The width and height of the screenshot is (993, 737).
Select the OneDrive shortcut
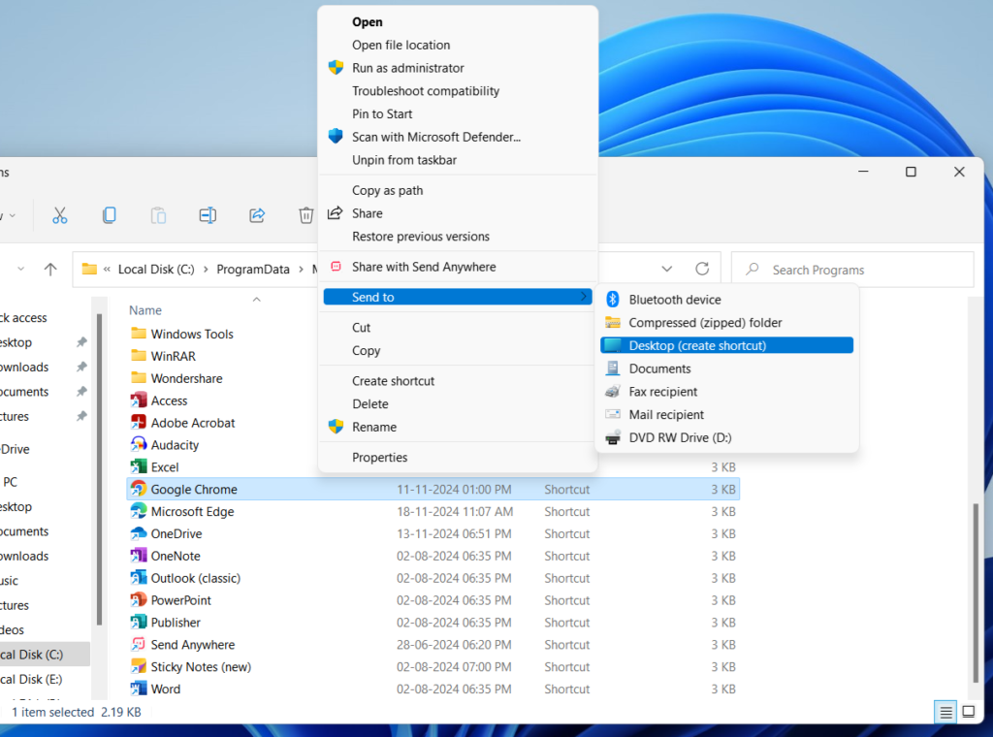(166, 533)
